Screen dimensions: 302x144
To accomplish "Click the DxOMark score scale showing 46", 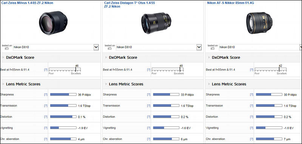I will tap(65, 70).
